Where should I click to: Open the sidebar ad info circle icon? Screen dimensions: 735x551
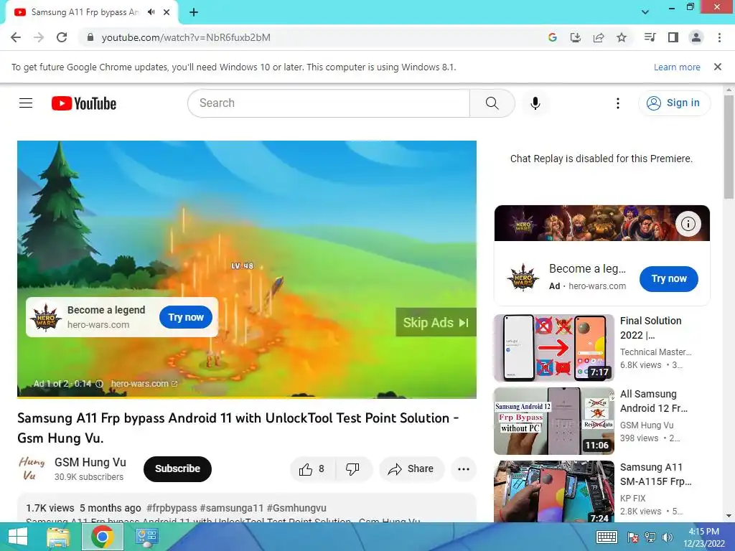[x=688, y=224]
